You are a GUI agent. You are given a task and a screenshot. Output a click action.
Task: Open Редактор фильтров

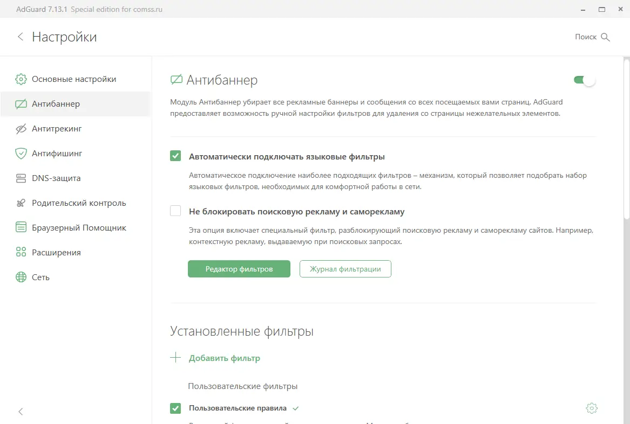click(239, 269)
